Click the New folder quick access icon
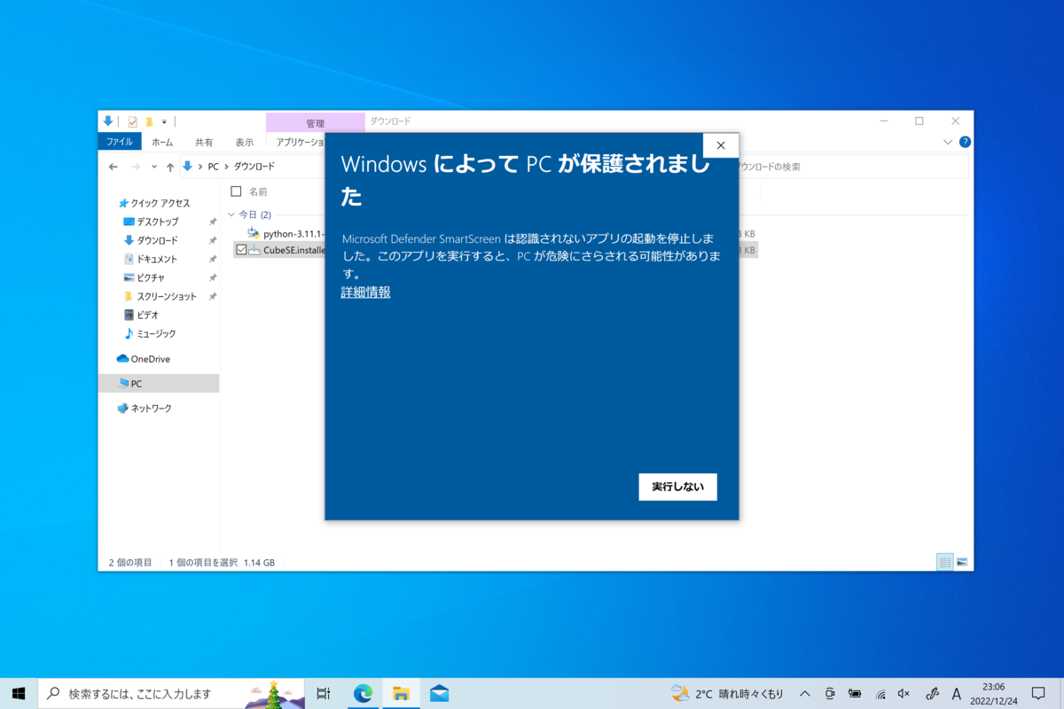Screen dimensions: 1064x709 (150, 121)
